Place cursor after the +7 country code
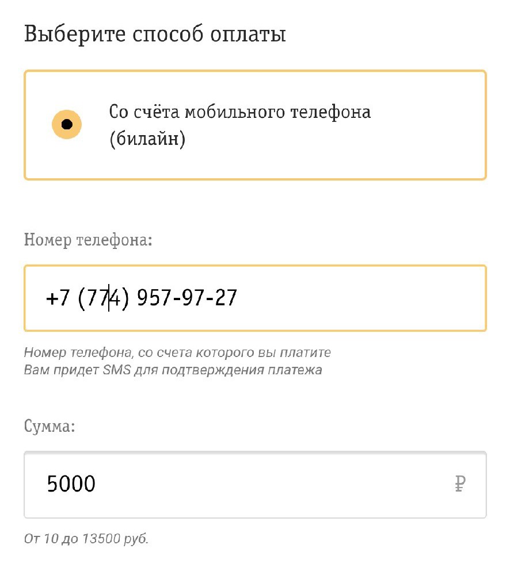 pyautogui.click(x=71, y=298)
